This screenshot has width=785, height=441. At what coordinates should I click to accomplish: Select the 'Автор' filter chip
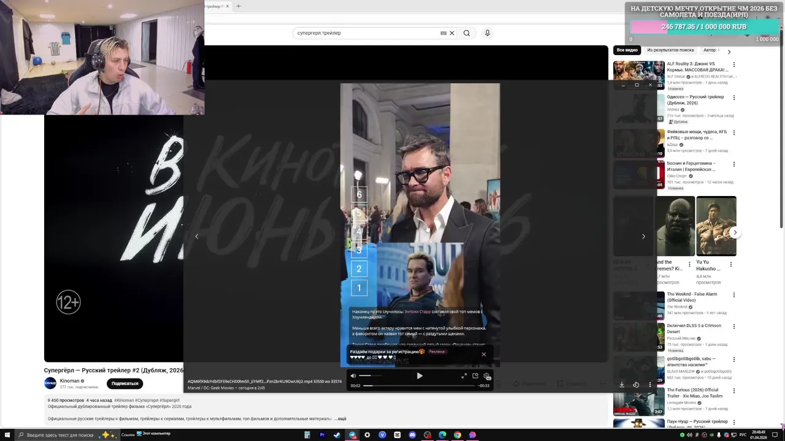pos(710,50)
